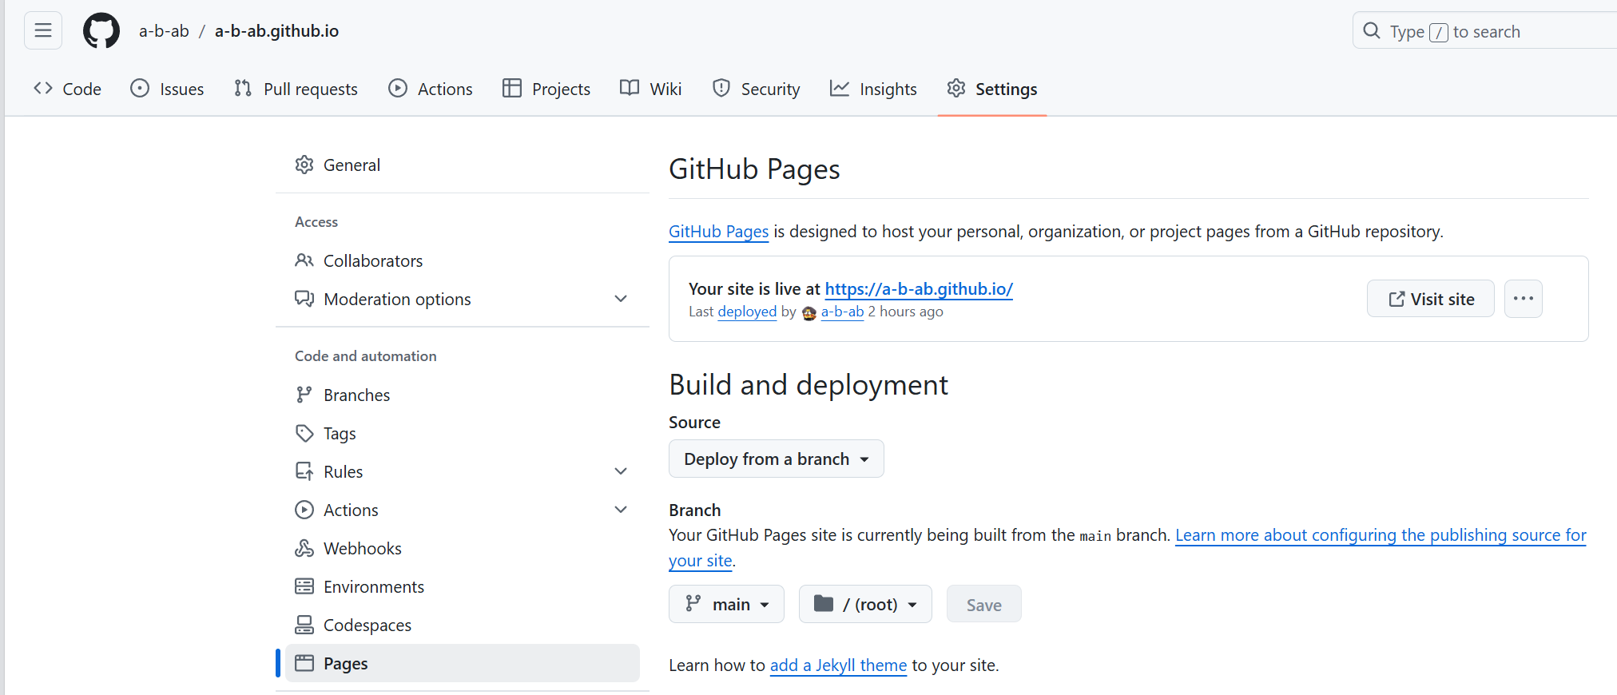1617x695 pixels.
Task: Expand the sidebar Actions chevron
Action: click(621, 510)
